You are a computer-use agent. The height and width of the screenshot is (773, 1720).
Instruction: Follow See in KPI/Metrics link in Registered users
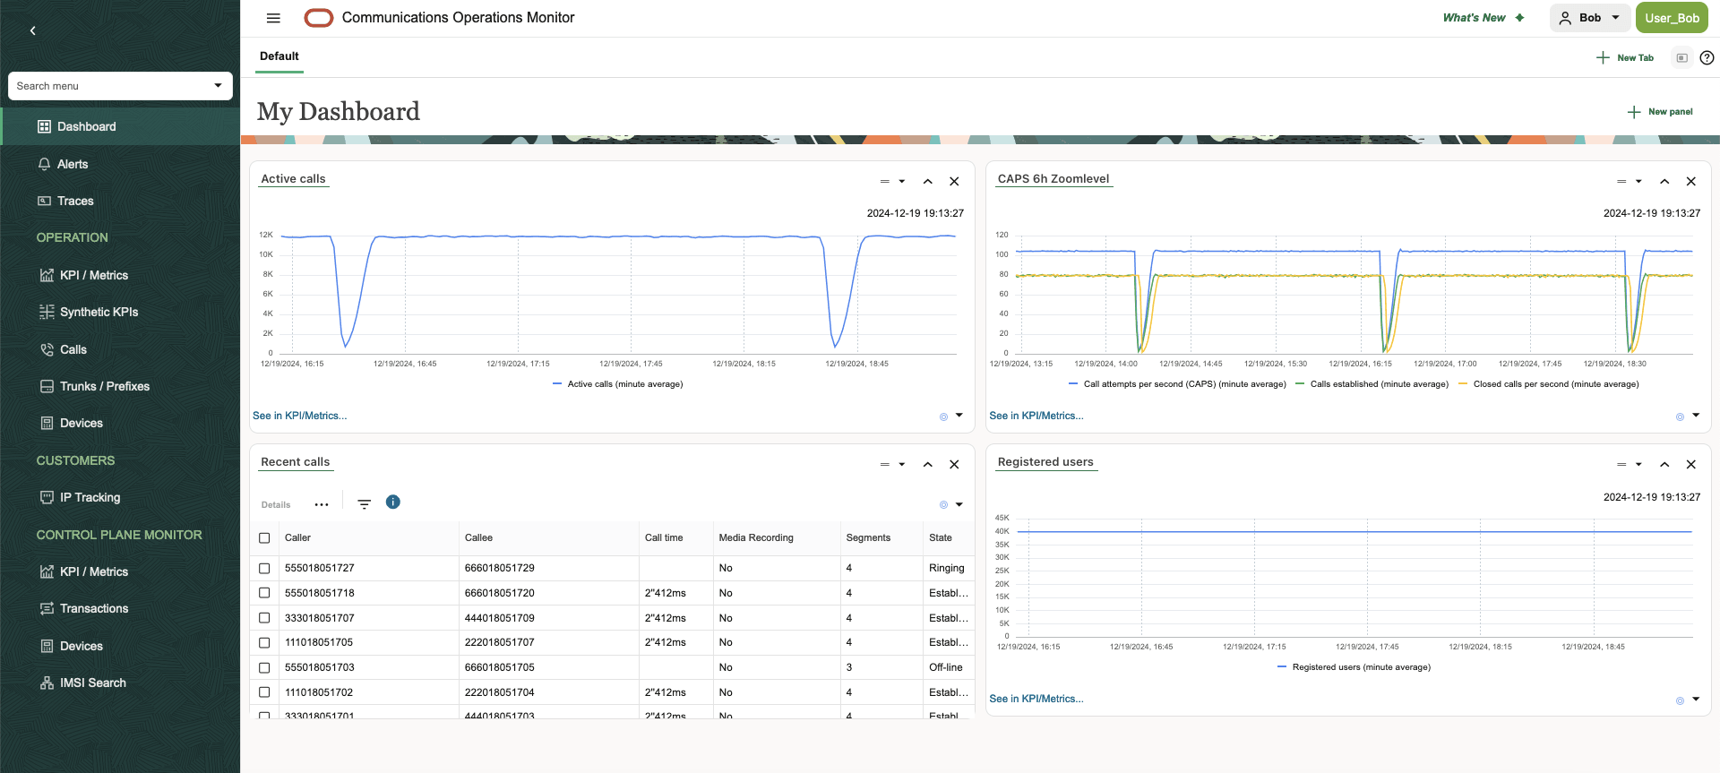[x=1036, y=699]
